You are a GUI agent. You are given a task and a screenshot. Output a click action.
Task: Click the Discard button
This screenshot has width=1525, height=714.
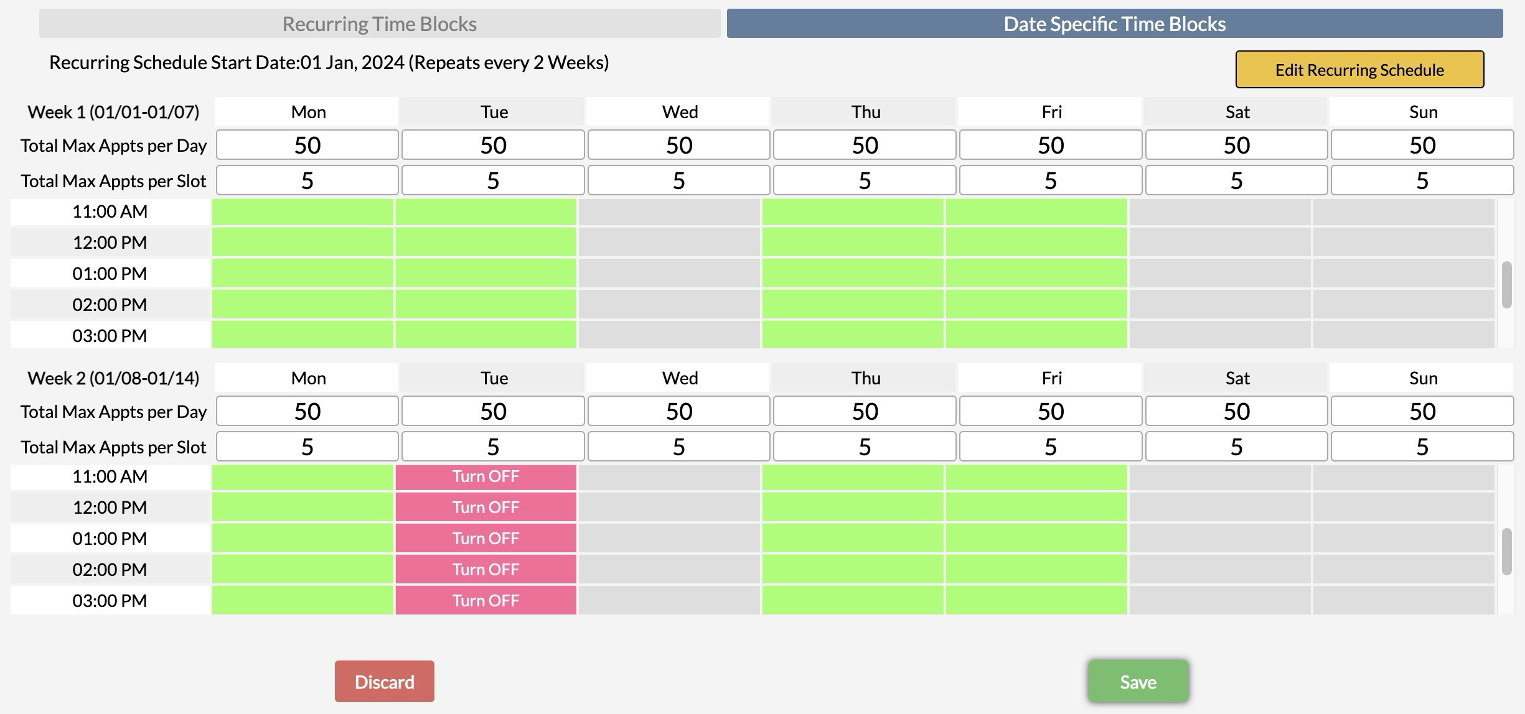point(383,681)
